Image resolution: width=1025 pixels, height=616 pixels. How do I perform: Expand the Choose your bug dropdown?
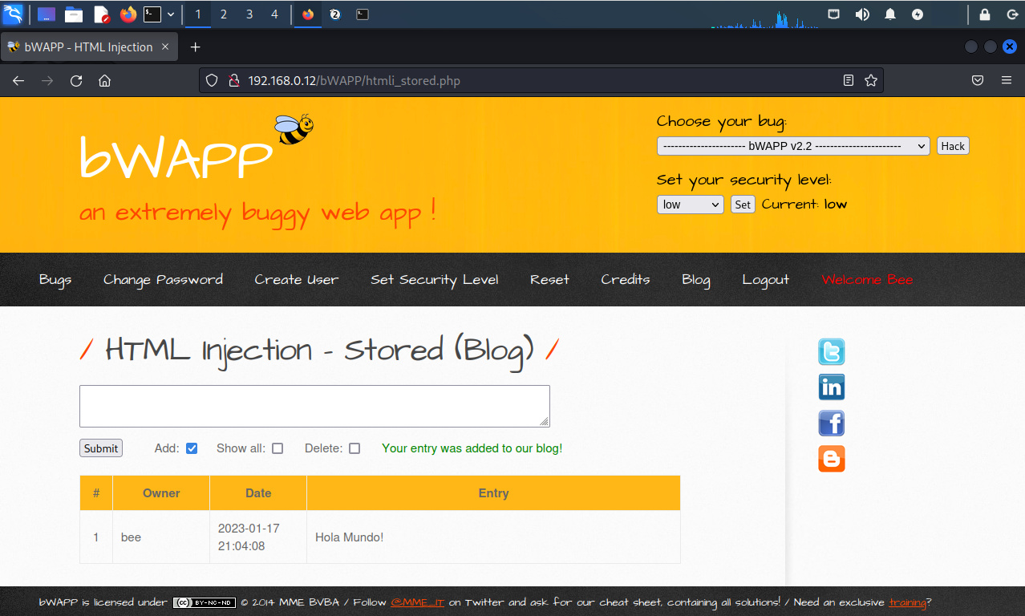792,146
